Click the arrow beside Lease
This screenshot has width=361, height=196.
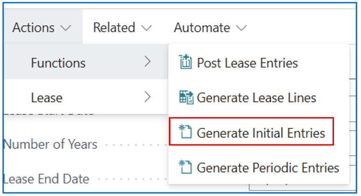[x=147, y=97]
